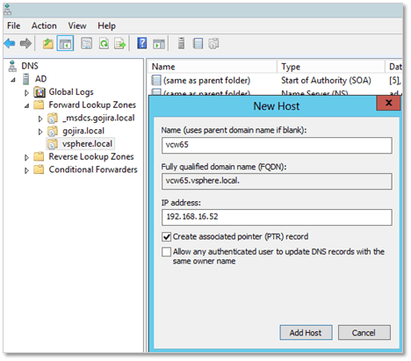Click the Export List toolbar icon
Image resolution: width=411 pixels, height=361 pixels.
(x=120, y=44)
